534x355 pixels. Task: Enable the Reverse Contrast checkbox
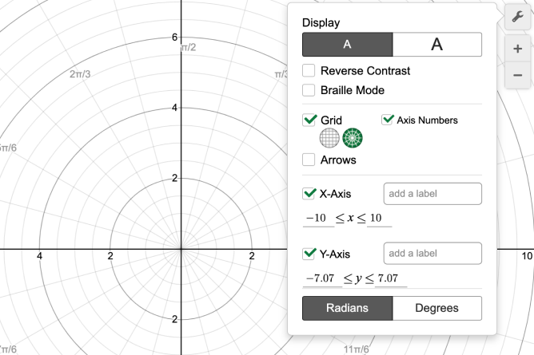[309, 71]
